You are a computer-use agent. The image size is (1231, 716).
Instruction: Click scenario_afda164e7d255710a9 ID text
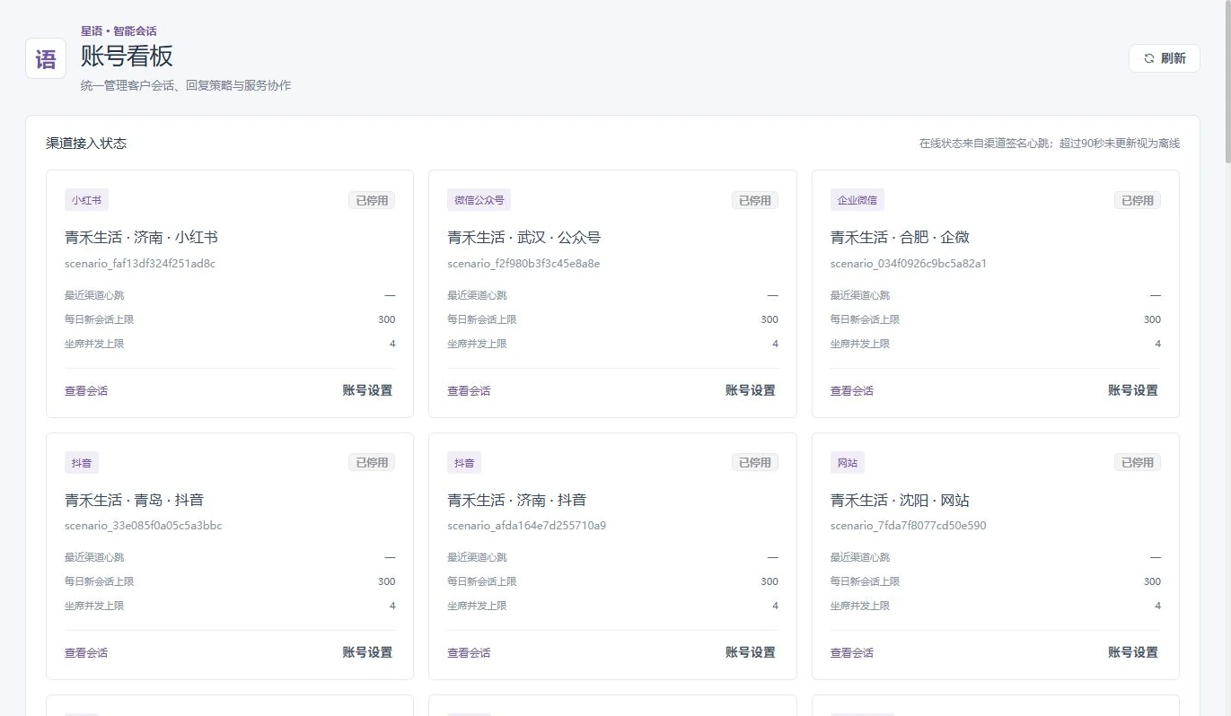[527, 526]
